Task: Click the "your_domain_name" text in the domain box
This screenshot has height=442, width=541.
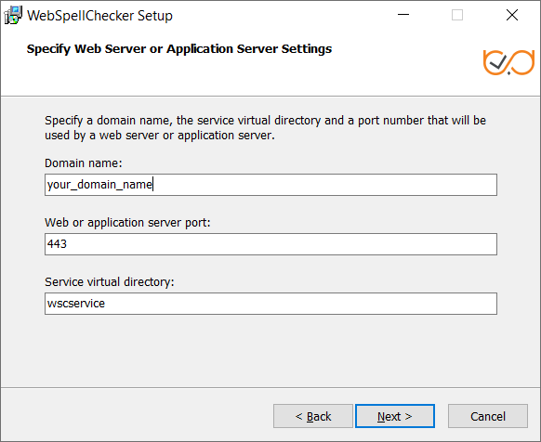Action: tap(99, 185)
